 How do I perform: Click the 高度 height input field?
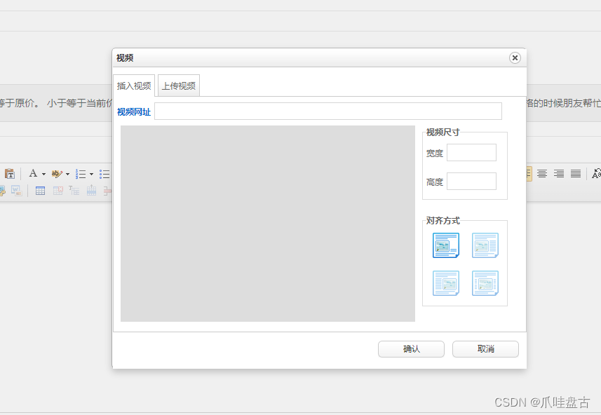pos(471,182)
